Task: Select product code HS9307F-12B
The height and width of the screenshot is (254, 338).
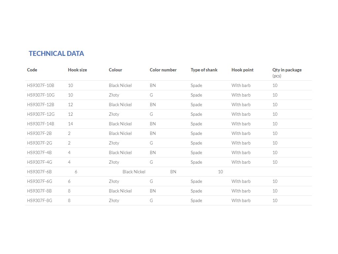Action: (x=41, y=105)
